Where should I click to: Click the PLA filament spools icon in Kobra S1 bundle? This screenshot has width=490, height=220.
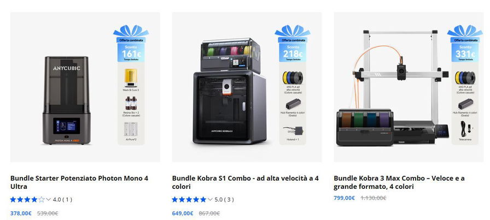293,78
